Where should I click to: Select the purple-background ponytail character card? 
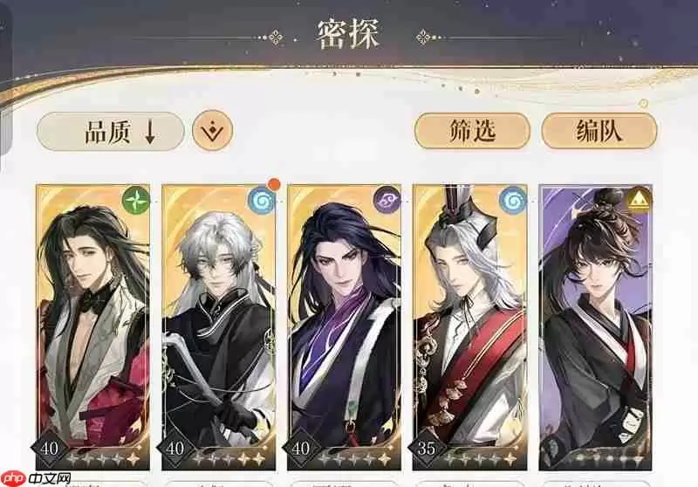point(596,327)
